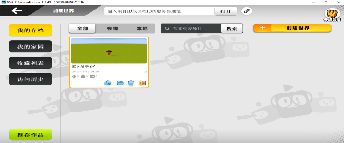344x143 pixels.
Task: Click the chain link icon beside 打开
Action: pos(247,11)
